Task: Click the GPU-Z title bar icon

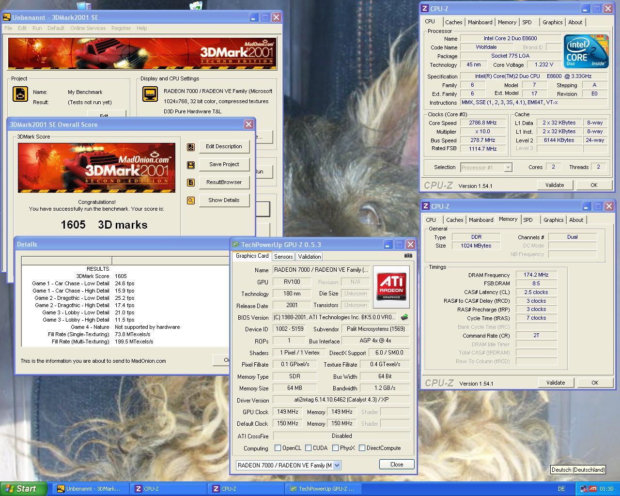Action: (x=235, y=245)
